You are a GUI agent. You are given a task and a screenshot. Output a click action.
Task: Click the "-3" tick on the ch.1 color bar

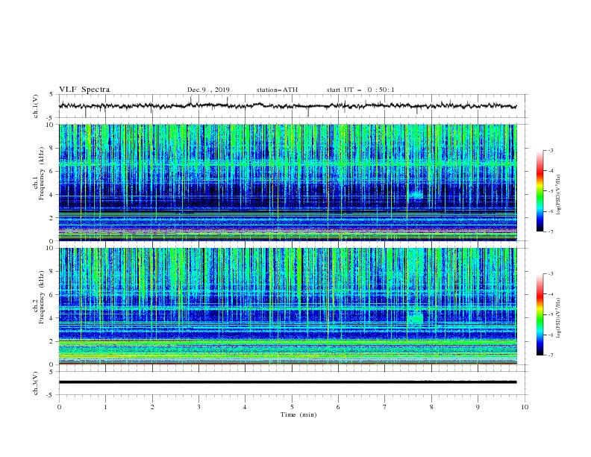pyautogui.click(x=550, y=150)
